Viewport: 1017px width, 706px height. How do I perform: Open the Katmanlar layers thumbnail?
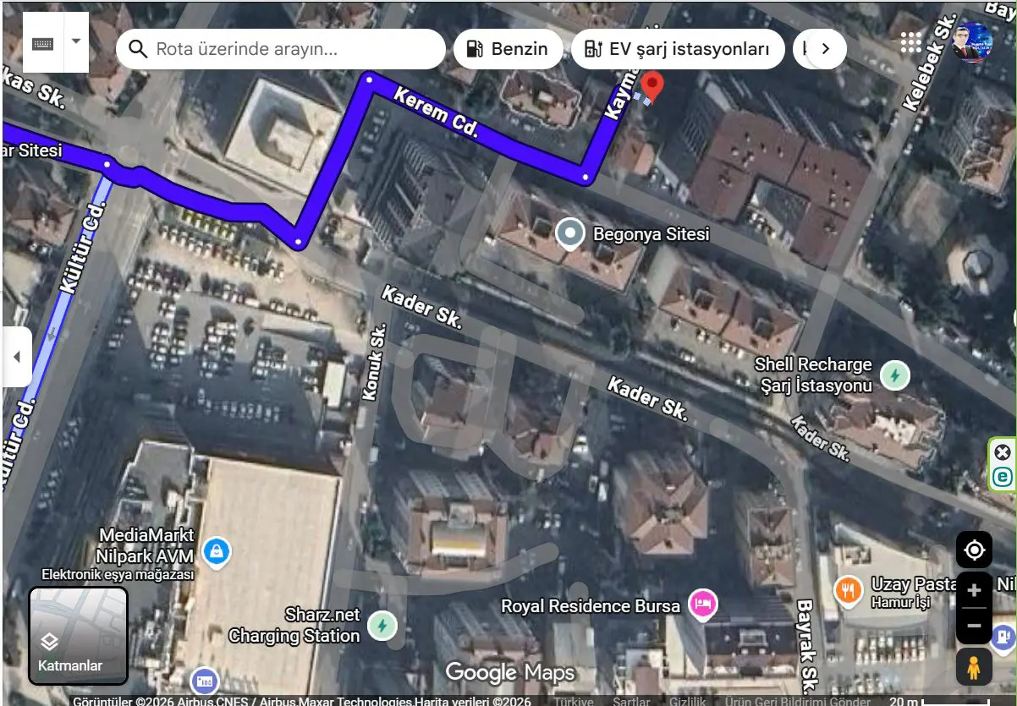(x=79, y=635)
